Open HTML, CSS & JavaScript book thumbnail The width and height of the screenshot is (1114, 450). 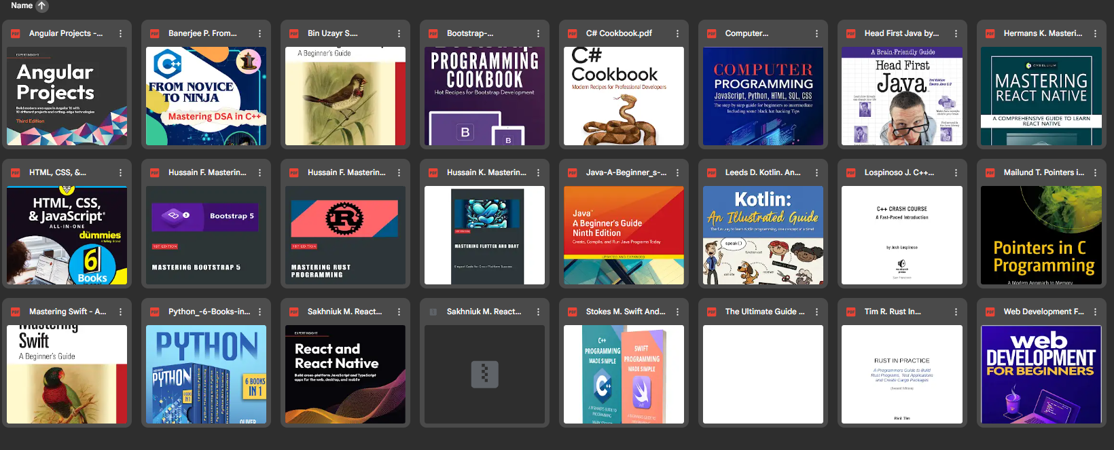(67, 235)
